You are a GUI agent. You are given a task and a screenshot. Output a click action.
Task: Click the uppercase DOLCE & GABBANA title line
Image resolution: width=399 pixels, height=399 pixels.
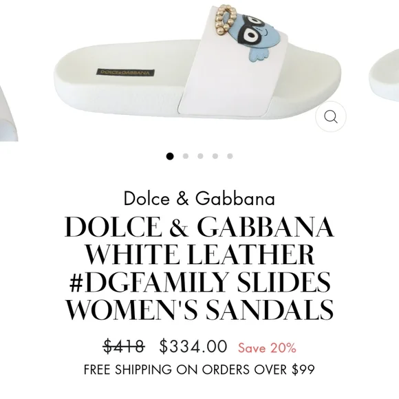(x=199, y=226)
